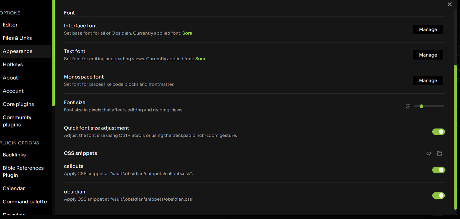Click the Font size slider handle

[421, 106]
